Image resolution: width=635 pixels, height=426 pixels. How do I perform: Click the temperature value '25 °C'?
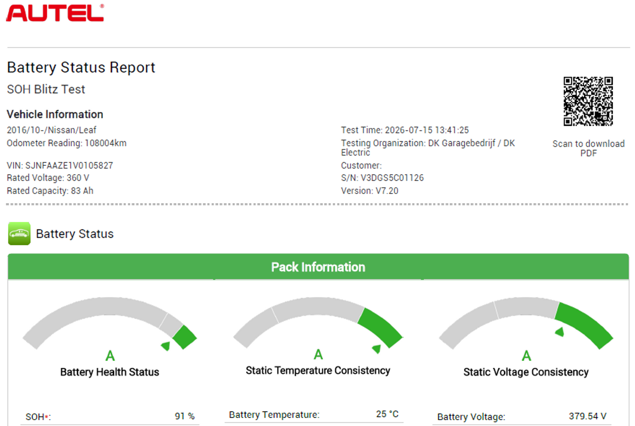pyautogui.click(x=387, y=414)
